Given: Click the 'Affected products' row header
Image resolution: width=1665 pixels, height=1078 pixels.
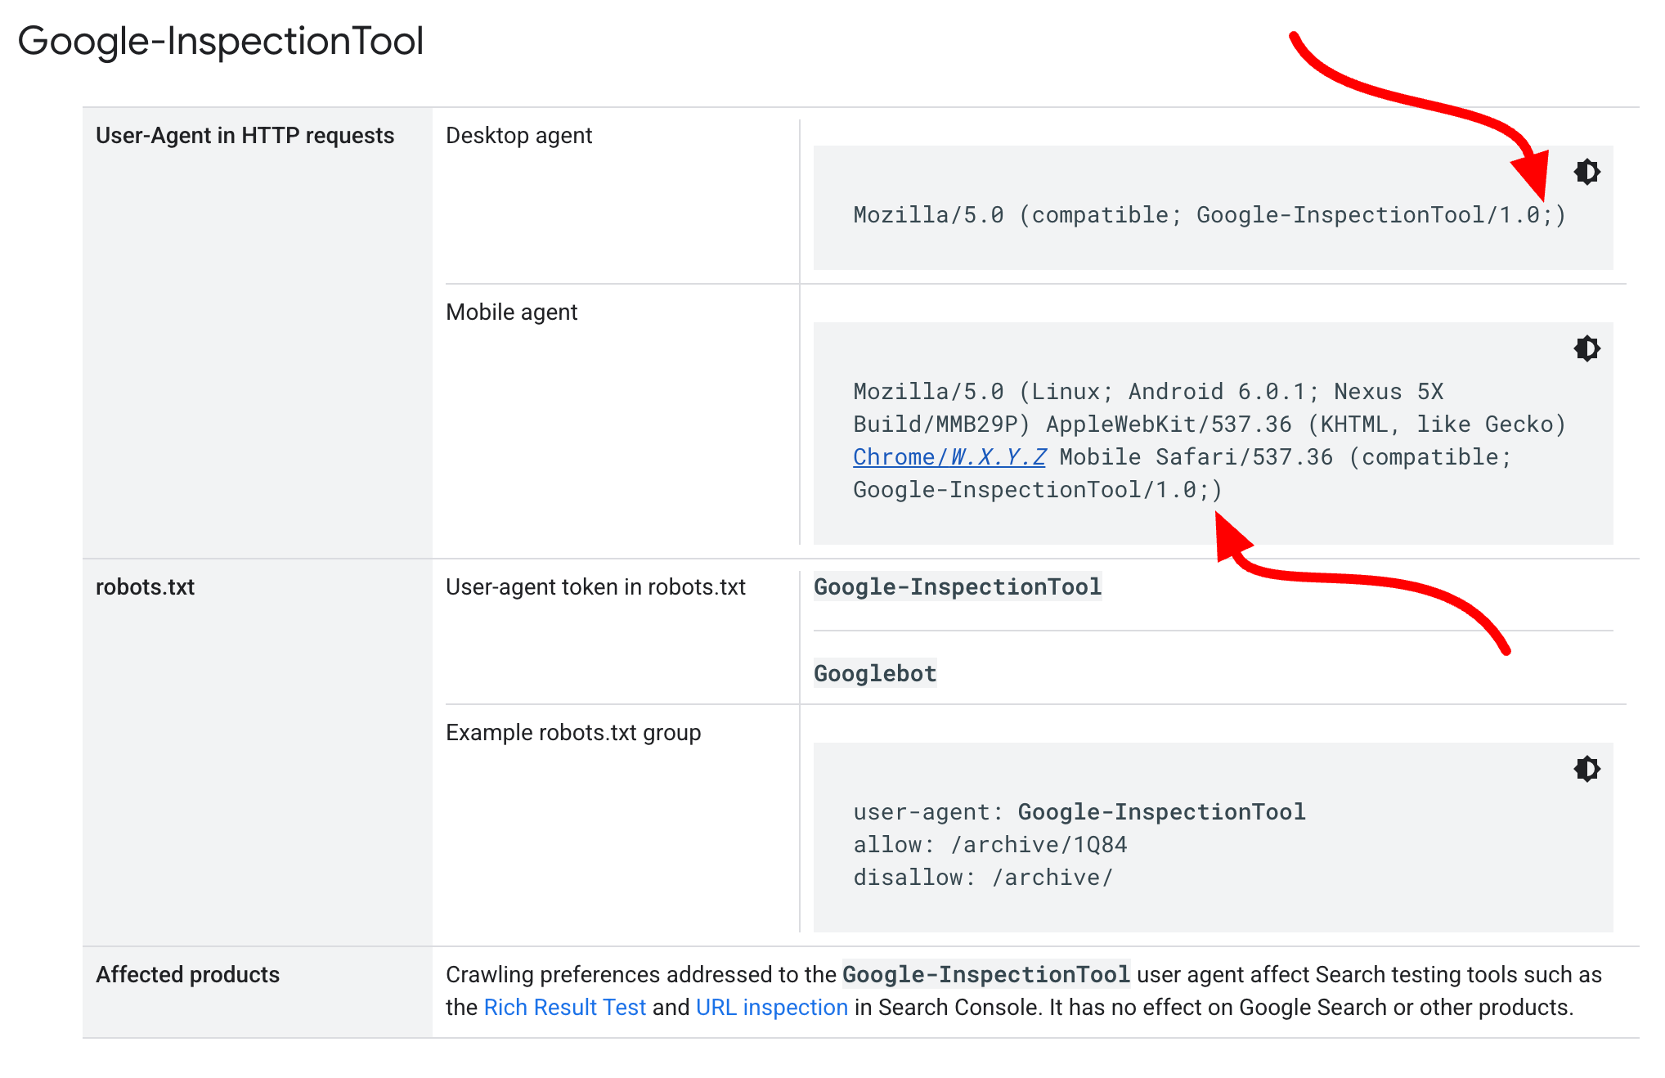Looking at the screenshot, I should [x=187, y=975].
